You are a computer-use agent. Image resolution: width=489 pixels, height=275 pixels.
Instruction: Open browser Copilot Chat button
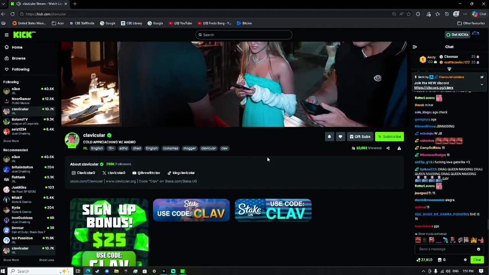tap(479, 14)
